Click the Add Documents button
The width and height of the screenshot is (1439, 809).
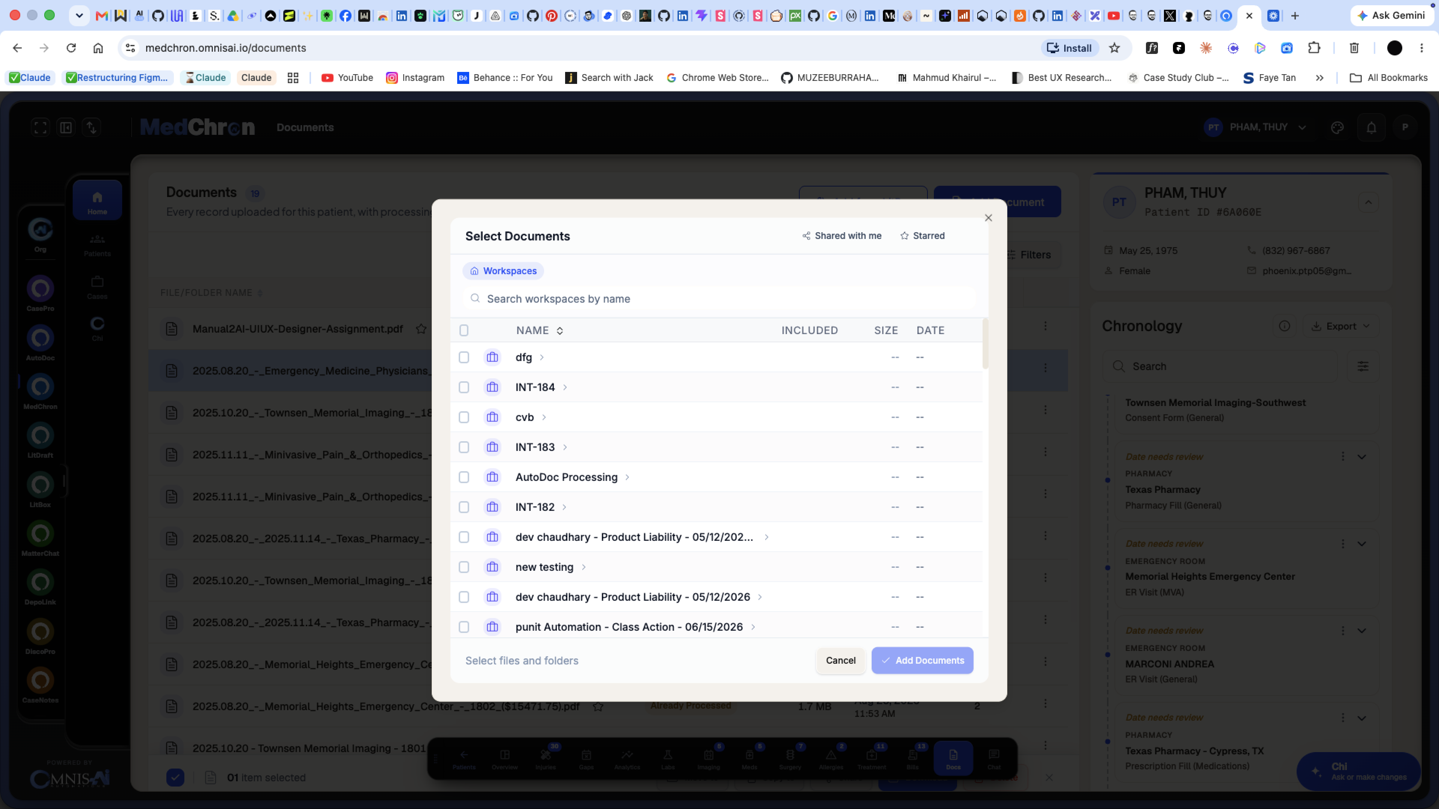click(x=922, y=660)
